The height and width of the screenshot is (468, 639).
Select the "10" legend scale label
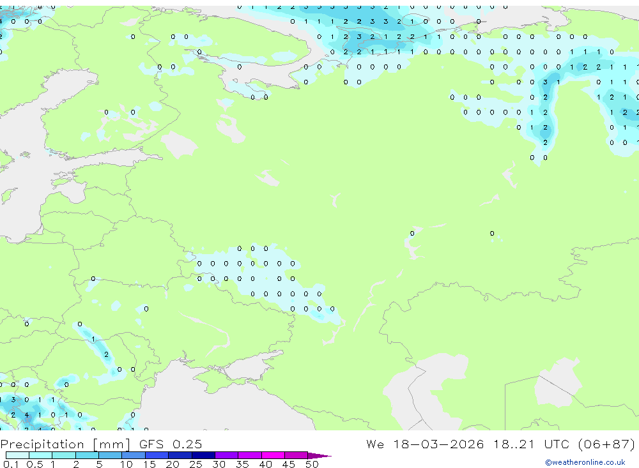click(x=127, y=464)
